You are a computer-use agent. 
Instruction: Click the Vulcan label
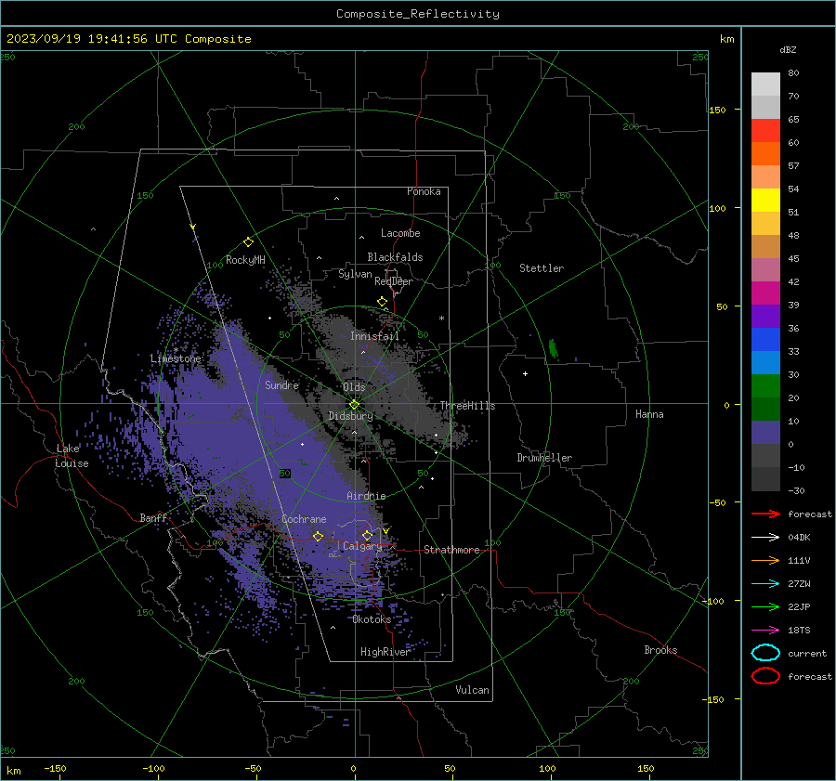pyautogui.click(x=473, y=690)
